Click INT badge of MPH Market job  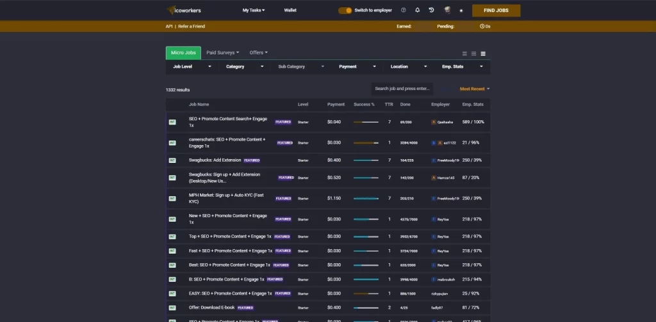[172, 199]
